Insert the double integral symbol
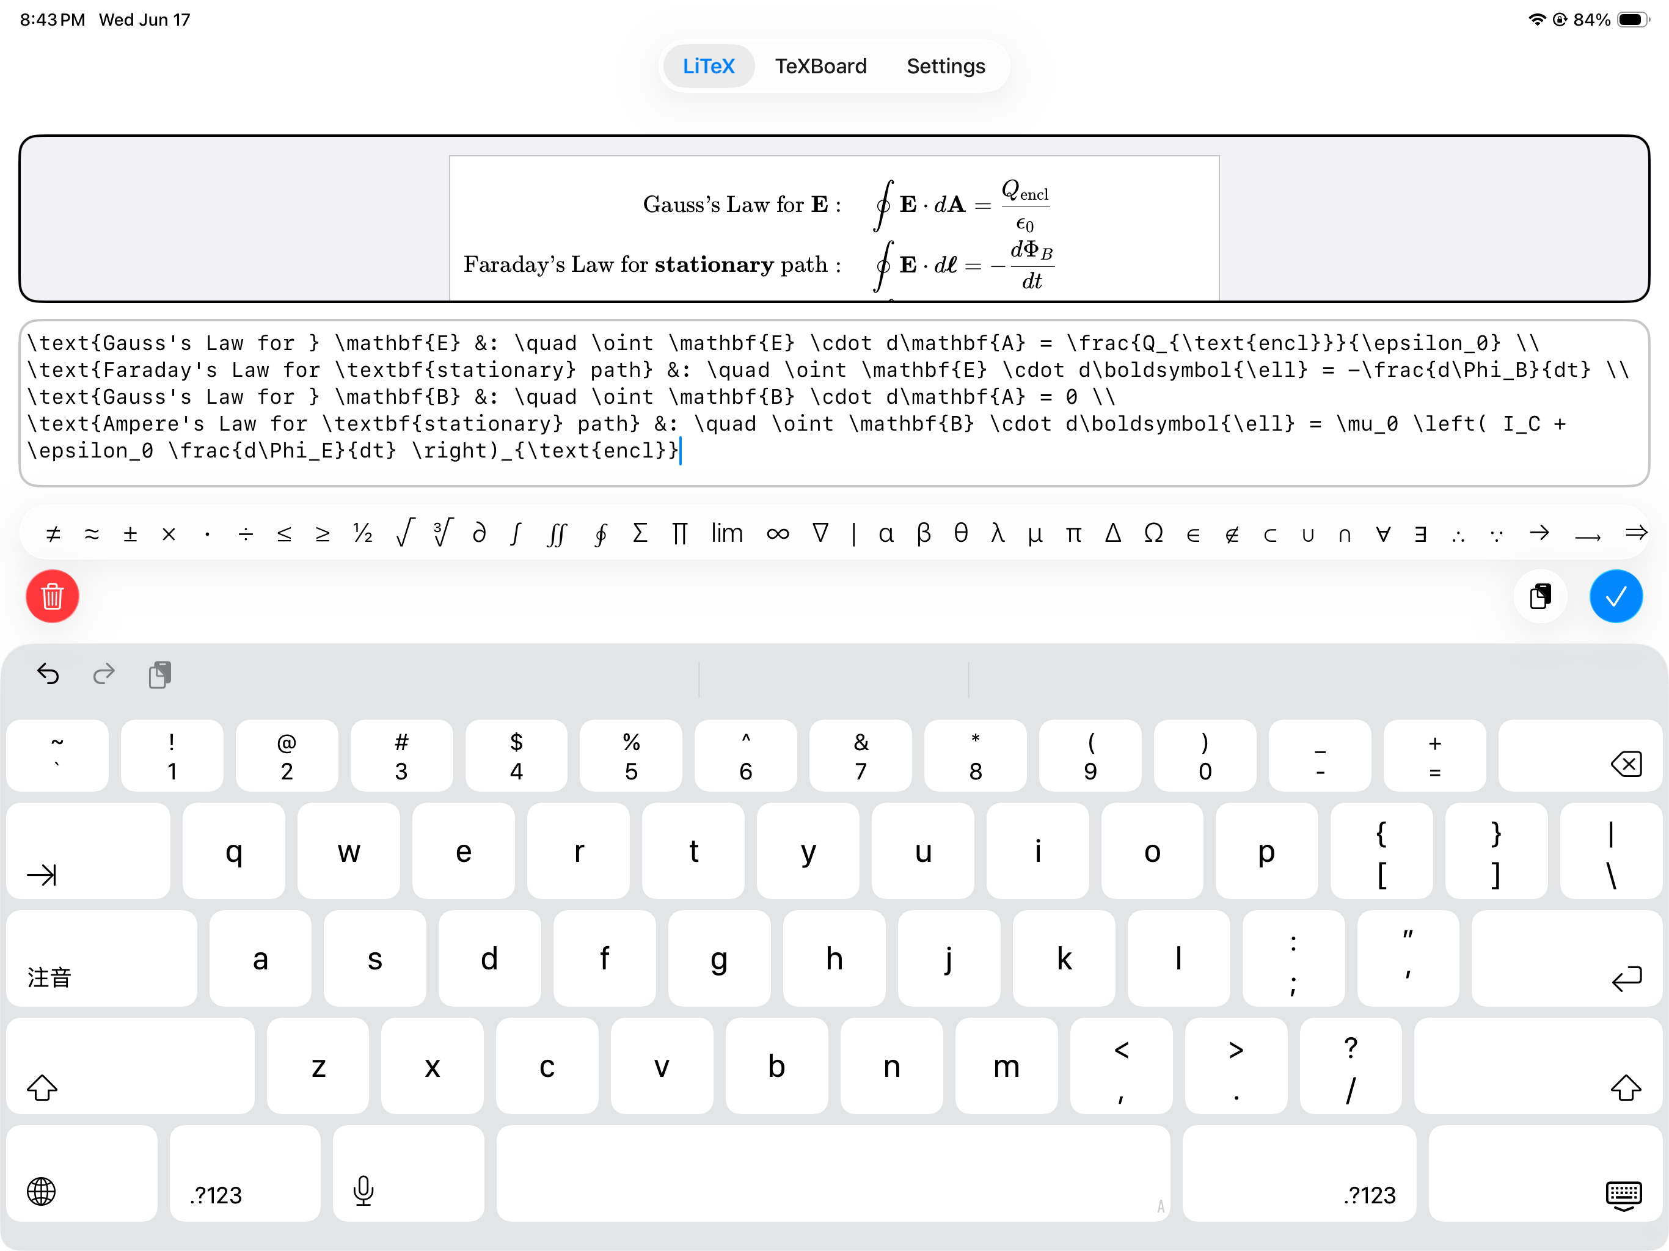The height and width of the screenshot is (1251, 1669). point(556,534)
